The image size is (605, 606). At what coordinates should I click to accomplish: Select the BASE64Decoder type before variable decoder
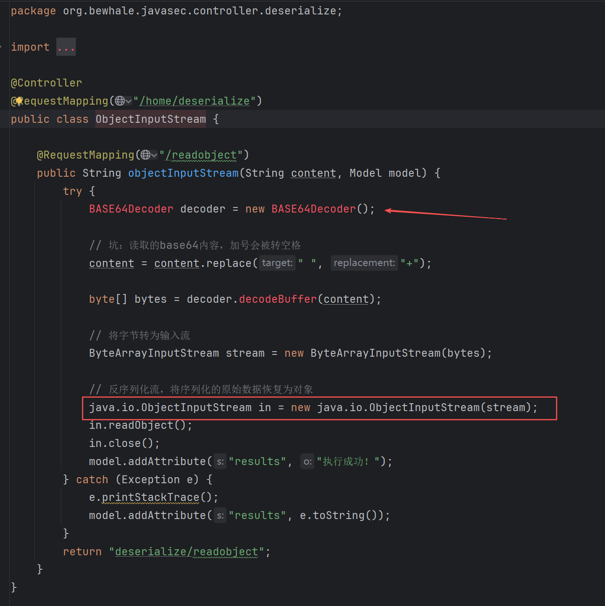click(131, 209)
